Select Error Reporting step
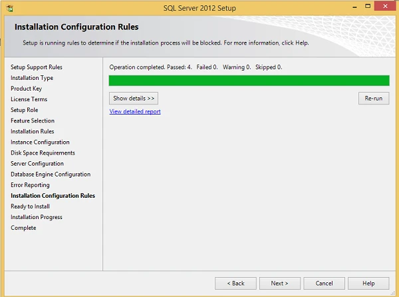This screenshot has width=399, height=297. coord(30,185)
